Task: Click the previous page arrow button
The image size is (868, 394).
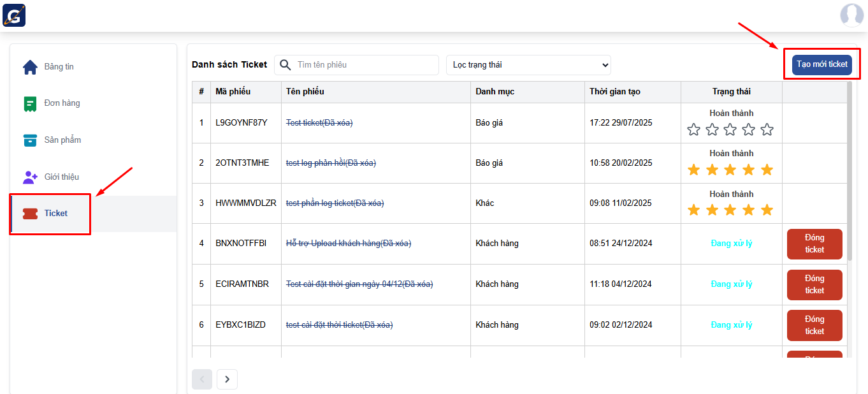Action: tap(202, 379)
